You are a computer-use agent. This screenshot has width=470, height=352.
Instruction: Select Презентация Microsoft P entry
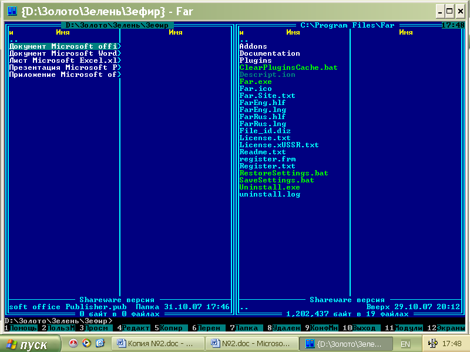pos(65,67)
